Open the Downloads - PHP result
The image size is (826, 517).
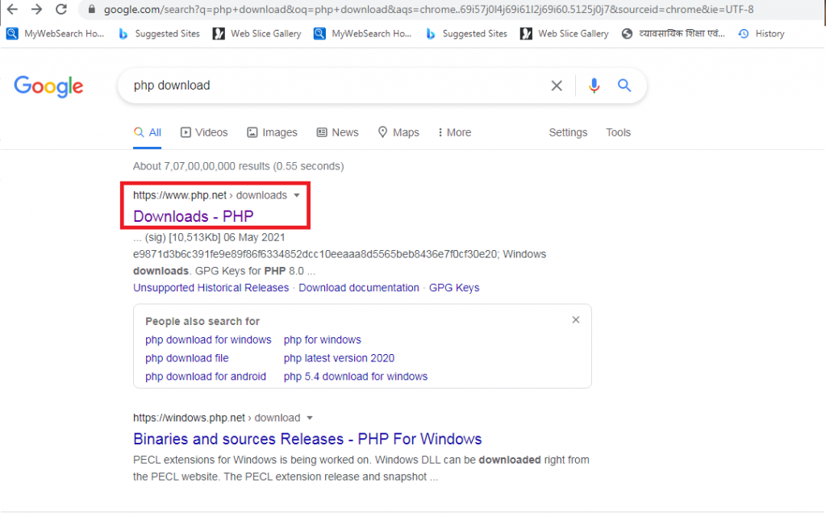click(193, 216)
